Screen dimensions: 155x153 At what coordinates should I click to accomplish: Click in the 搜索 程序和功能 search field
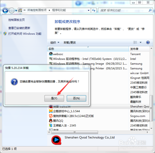(x=123, y=10)
